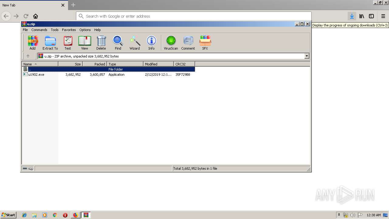Click the network tray icon
This screenshot has width=389, height=219.
[x=346, y=215]
